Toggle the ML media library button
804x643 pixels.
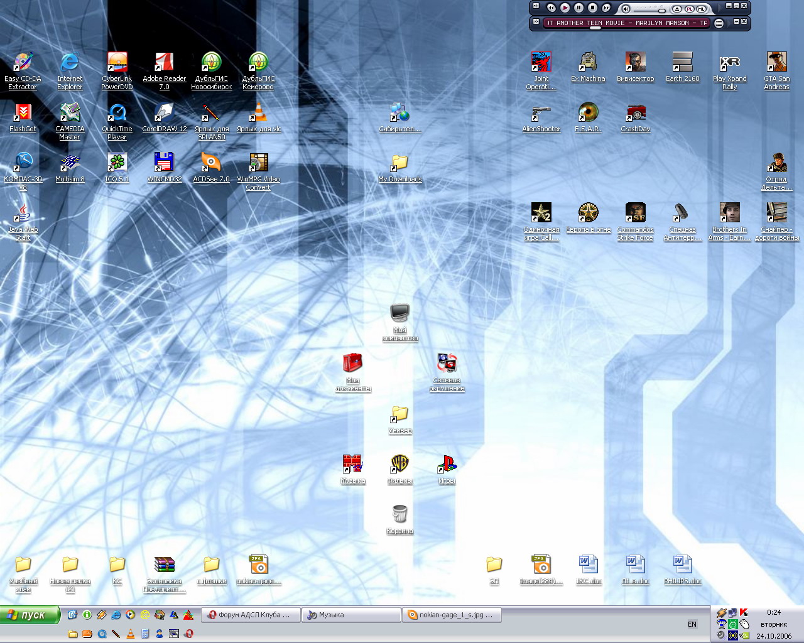(x=701, y=9)
